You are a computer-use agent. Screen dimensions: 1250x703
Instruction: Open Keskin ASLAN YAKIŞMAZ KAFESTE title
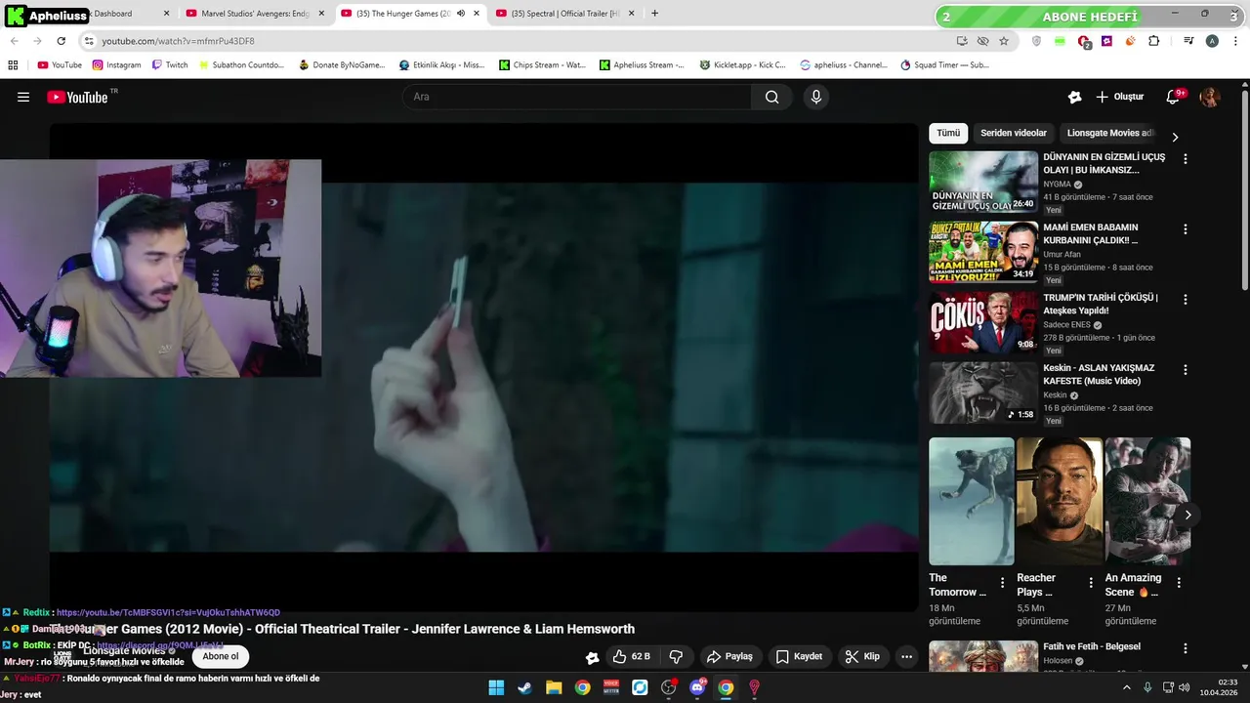(x=1099, y=374)
